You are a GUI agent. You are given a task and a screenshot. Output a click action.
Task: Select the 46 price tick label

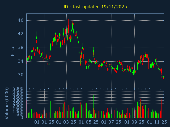21,20
